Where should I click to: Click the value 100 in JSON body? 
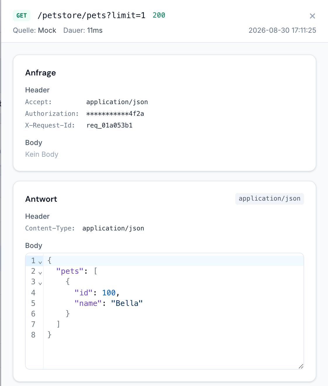pyautogui.click(x=109, y=293)
